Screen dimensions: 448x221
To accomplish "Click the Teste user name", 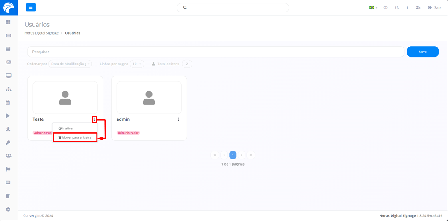I will tap(38, 119).
